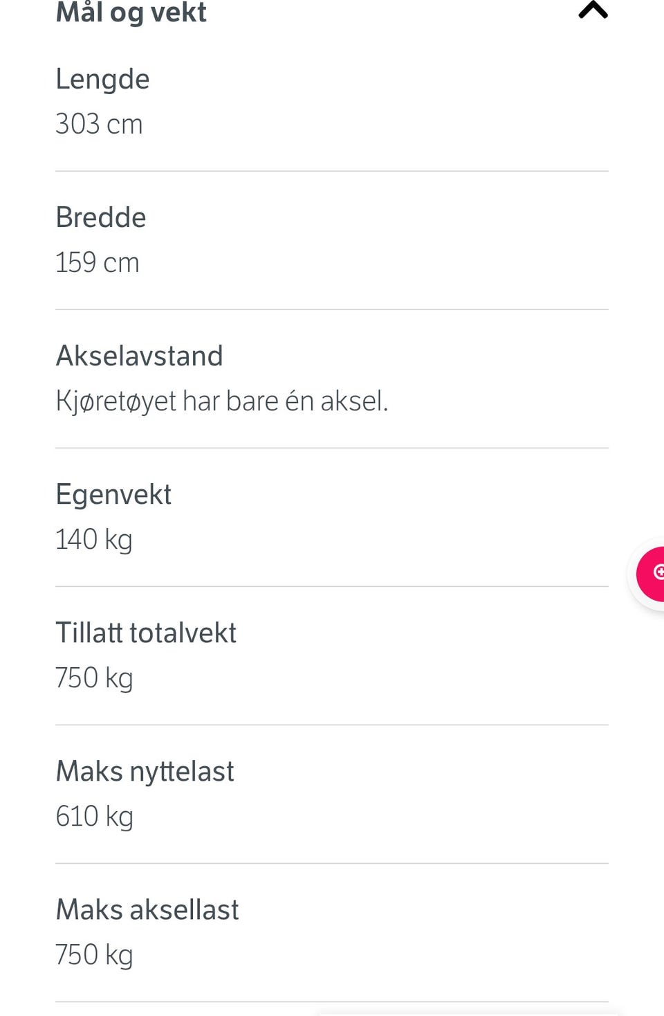Image resolution: width=664 pixels, height=1016 pixels.
Task: Select the 303 cm length value
Action: (x=99, y=125)
